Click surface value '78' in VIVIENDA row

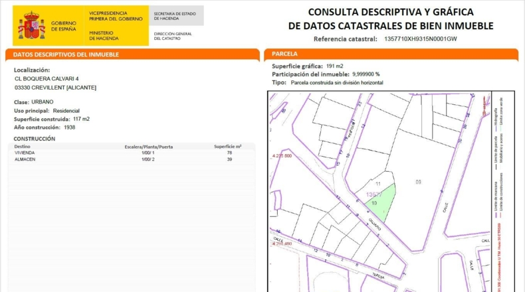[229, 153]
